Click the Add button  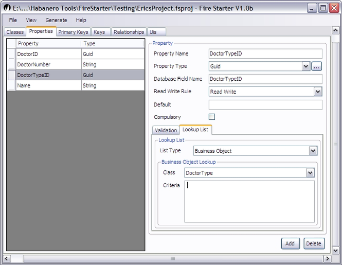click(290, 243)
